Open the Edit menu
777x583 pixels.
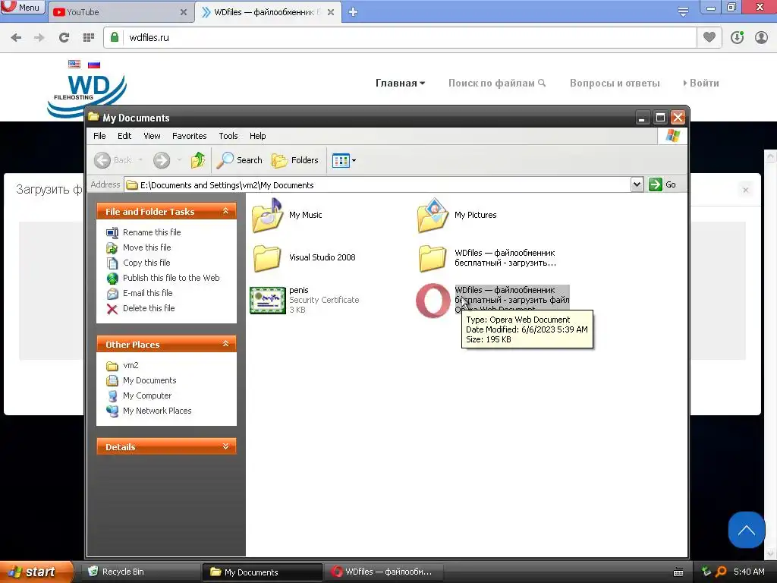[124, 136]
